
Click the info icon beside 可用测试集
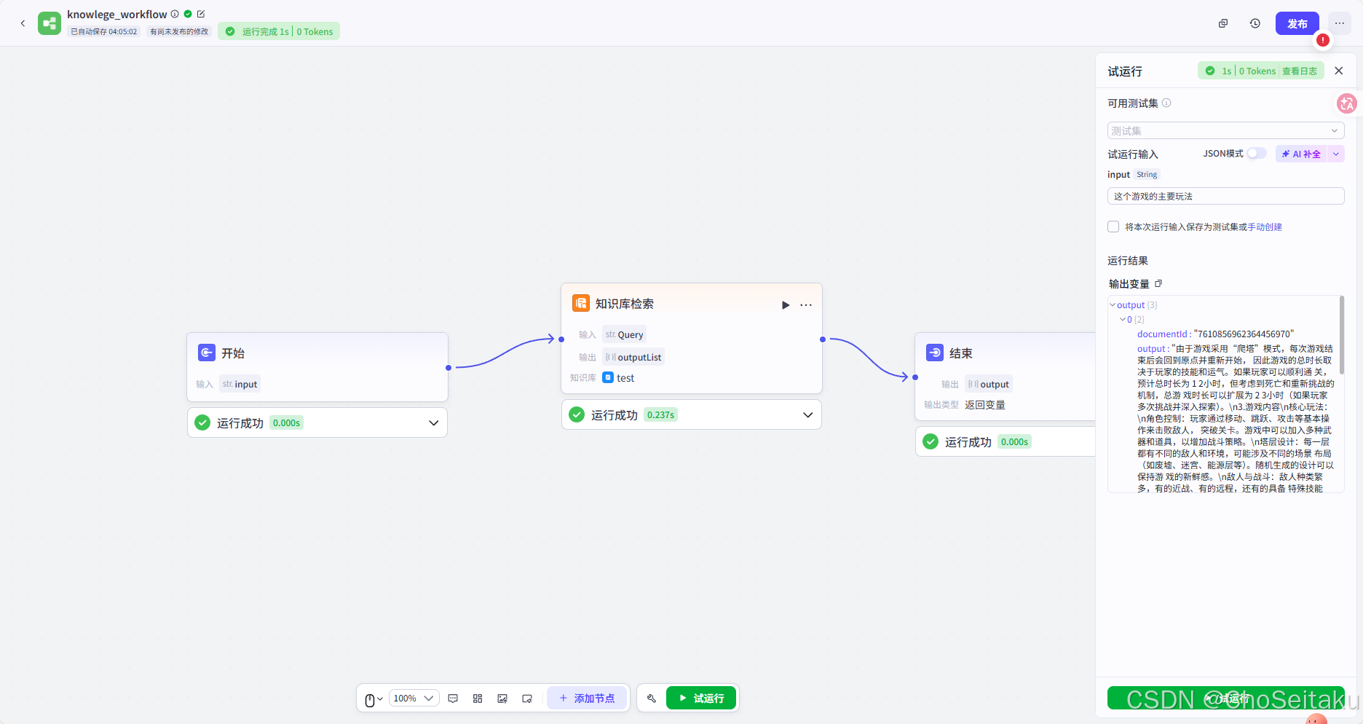point(1166,103)
